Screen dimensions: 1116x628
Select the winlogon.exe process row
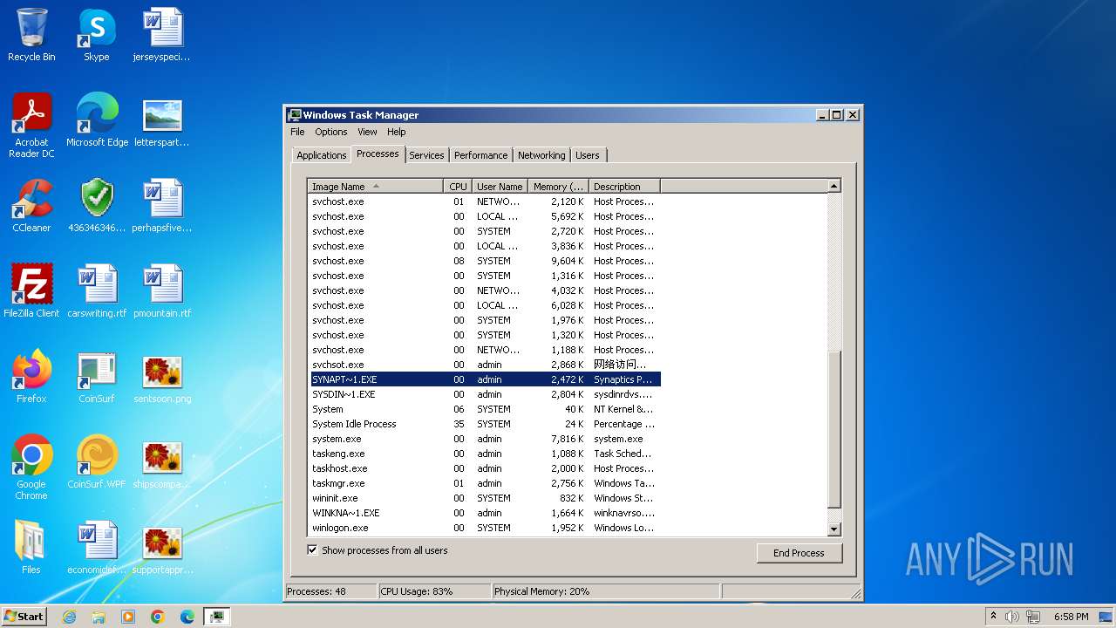[x=484, y=528]
